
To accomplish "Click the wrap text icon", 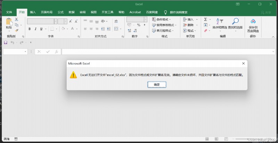I will coord(116,21).
